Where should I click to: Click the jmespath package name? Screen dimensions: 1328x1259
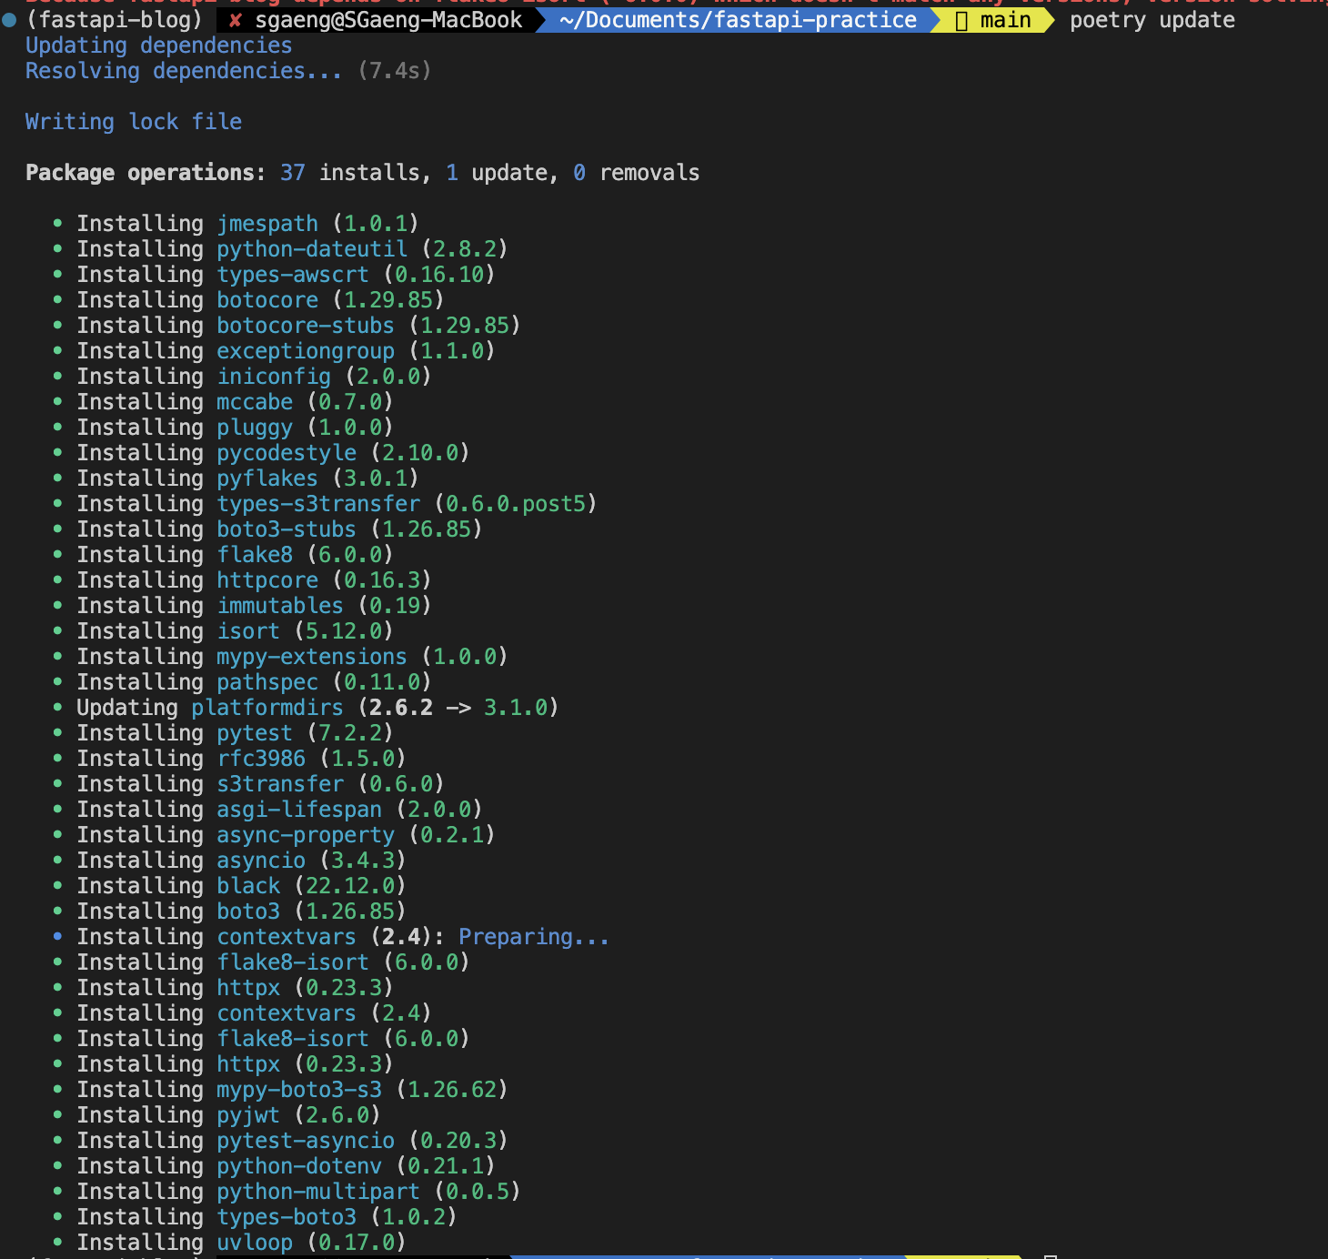click(267, 224)
